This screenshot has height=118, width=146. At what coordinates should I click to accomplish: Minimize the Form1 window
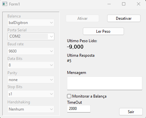[x=109, y=4]
